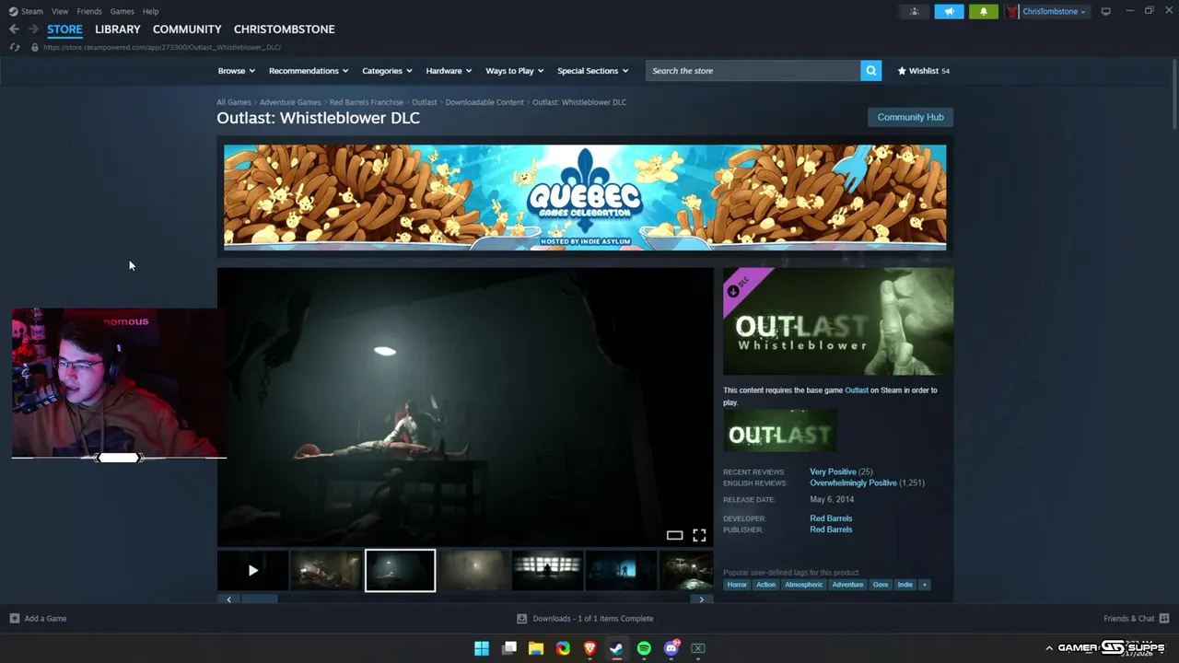
Task: Open the green notifications bell
Action: 983,11
